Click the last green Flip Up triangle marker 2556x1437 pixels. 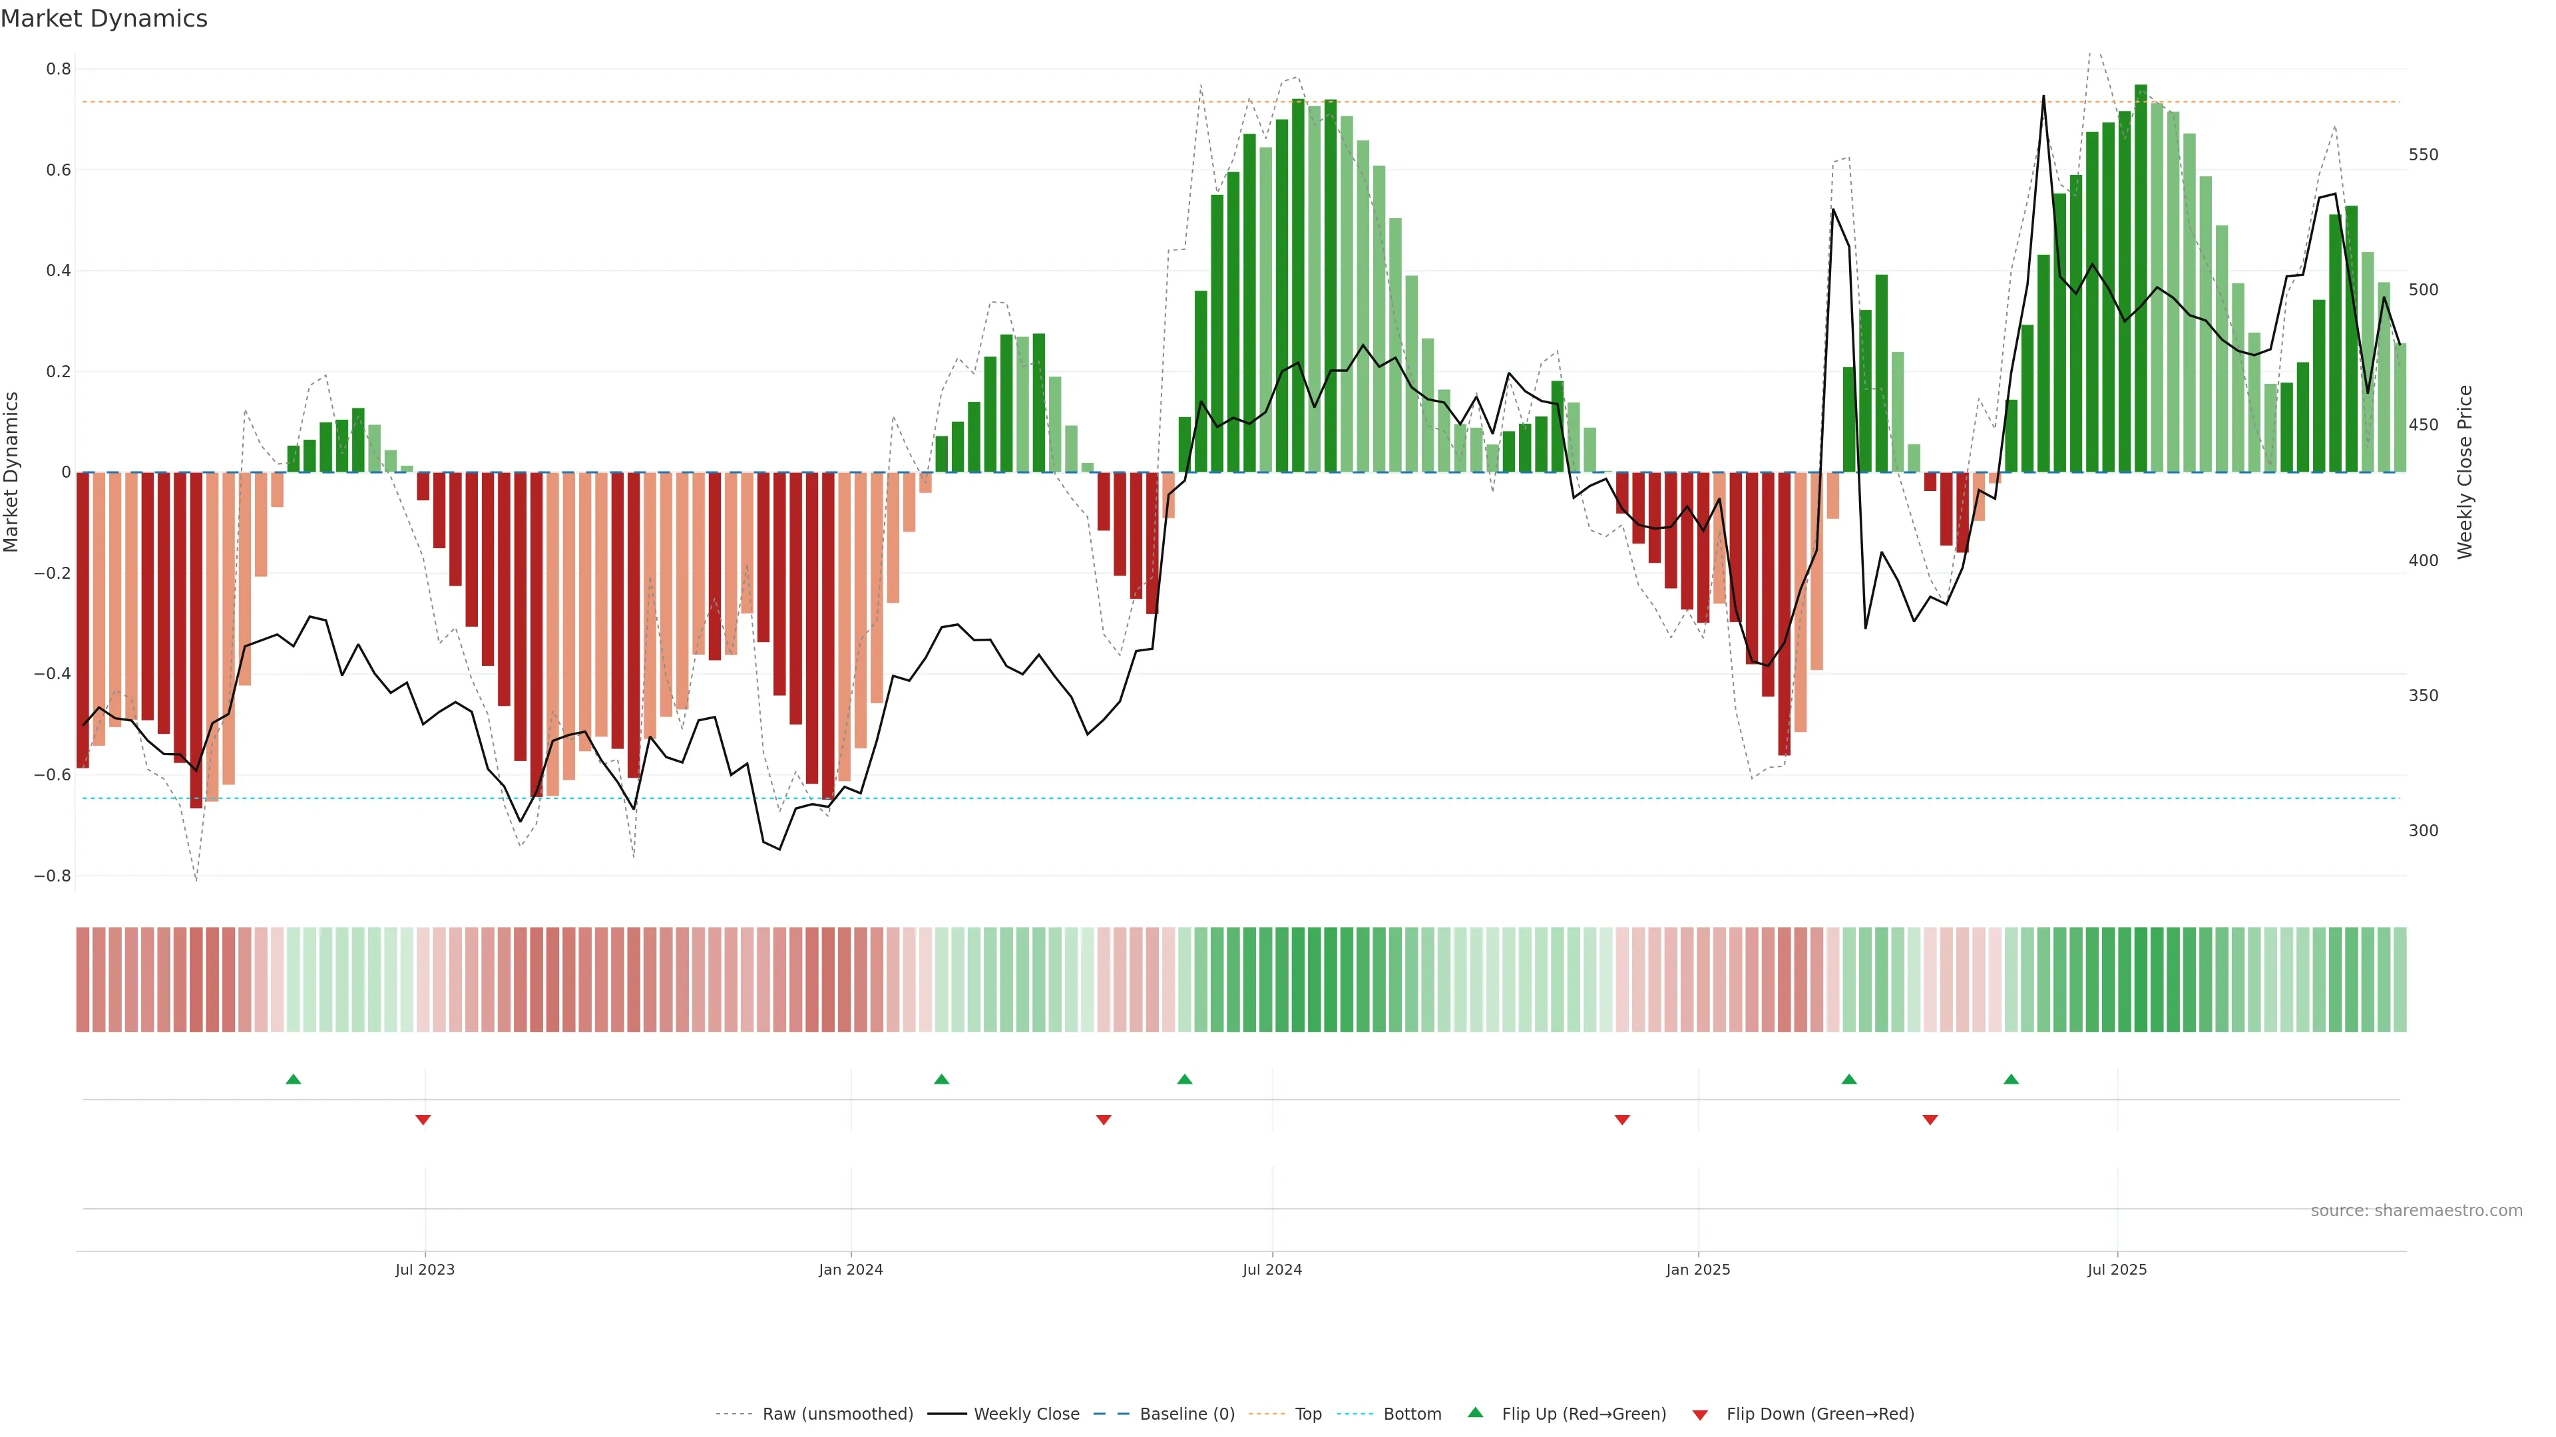(2010, 1079)
